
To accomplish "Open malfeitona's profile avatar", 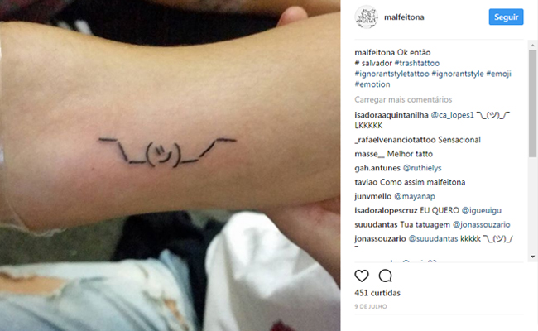I will tap(366, 17).
